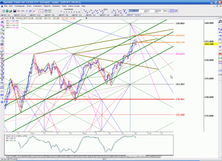Click the magenta 99 toolbar icon
This screenshot has height=161, width=222.
click(x=176, y=11)
